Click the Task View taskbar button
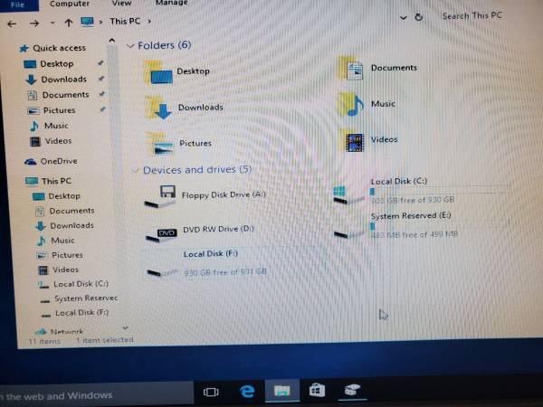Screen dimensions: 543x407 click(212, 392)
